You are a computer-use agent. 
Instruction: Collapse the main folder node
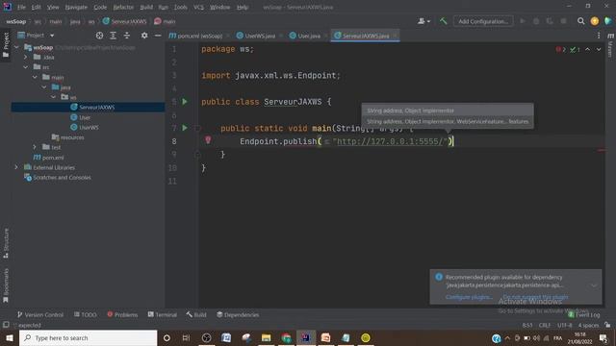tap(35, 77)
